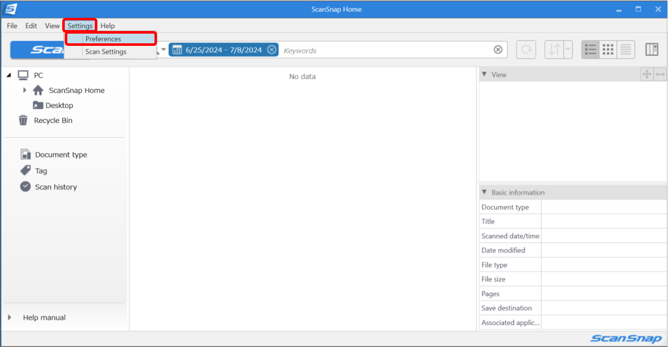
Task: Click the Document type icon
Action: pos(25,154)
